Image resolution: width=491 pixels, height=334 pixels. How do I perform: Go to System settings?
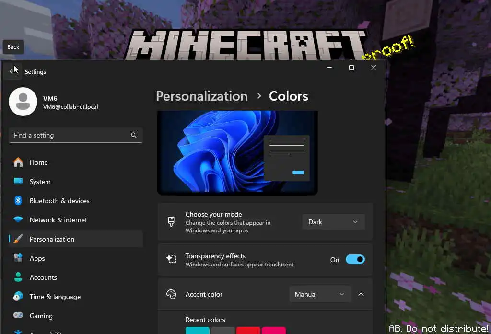coord(75,182)
